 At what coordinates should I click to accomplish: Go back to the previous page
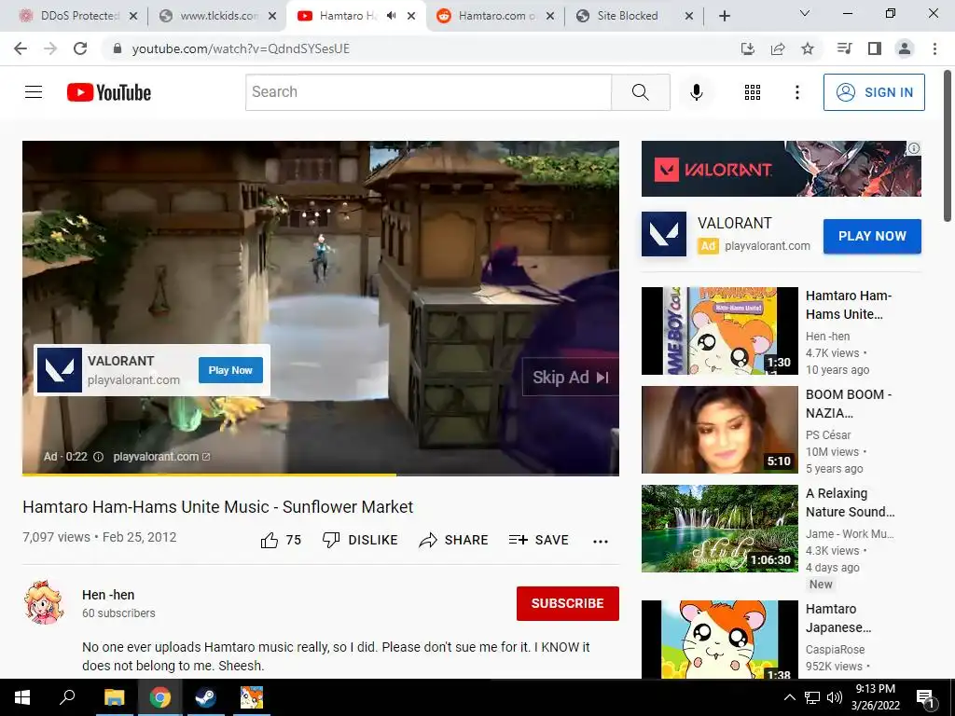(21, 48)
